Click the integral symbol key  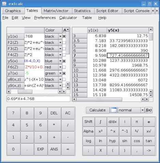pyautogui.click(x=101, y=122)
